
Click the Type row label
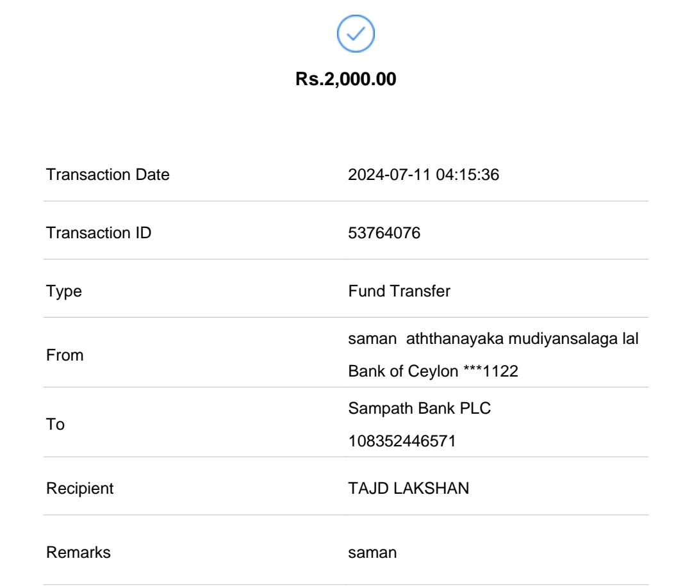point(64,291)
